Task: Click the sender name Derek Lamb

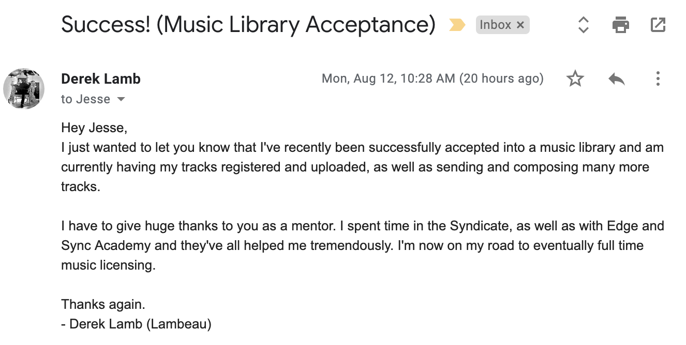Action: [x=101, y=79]
